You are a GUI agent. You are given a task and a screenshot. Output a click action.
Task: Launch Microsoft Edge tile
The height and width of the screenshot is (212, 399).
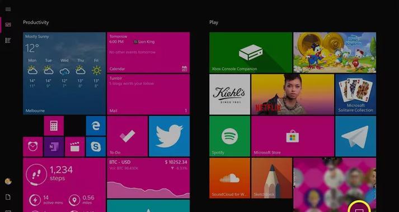click(x=96, y=126)
